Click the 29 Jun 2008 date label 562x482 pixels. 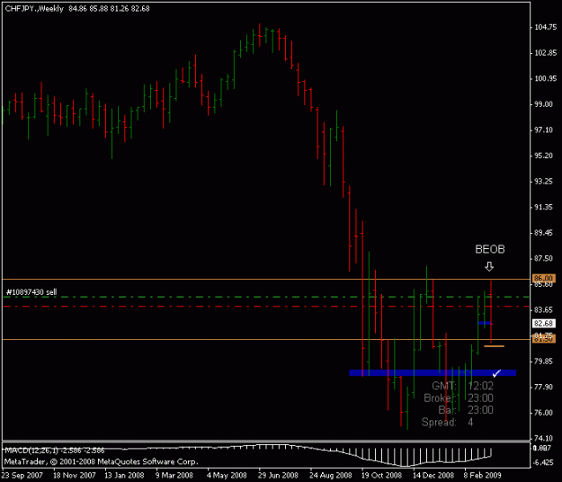point(278,476)
